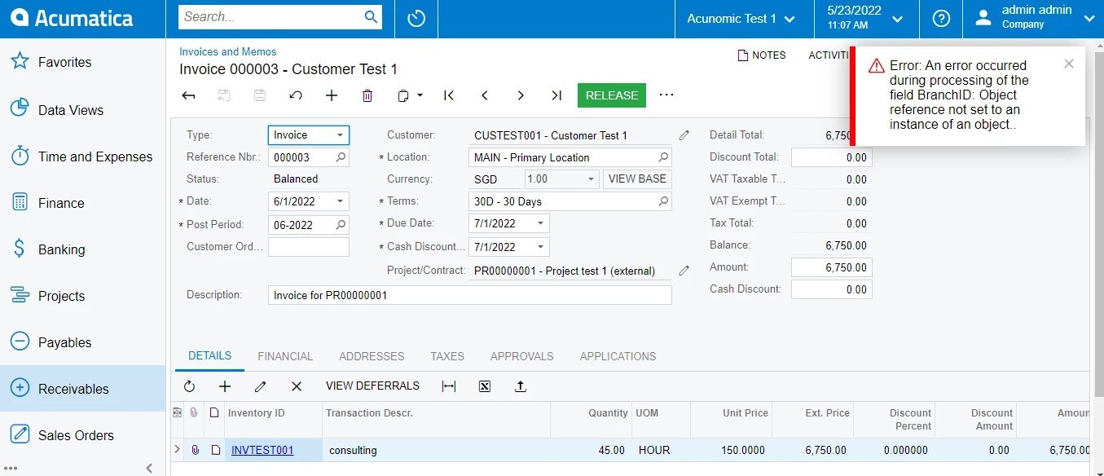This screenshot has width=1104, height=476.
Task: Click the delete trash icon
Action: point(367,95)
